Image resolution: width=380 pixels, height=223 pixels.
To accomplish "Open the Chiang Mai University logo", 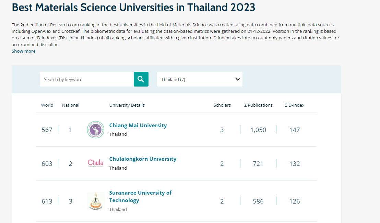I will [96, 130].
